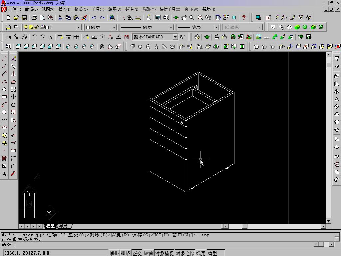Viewport: 341px width, 256px height.
Task: Pick the Polygon draw tool
Action: click(x=4, y=89)
